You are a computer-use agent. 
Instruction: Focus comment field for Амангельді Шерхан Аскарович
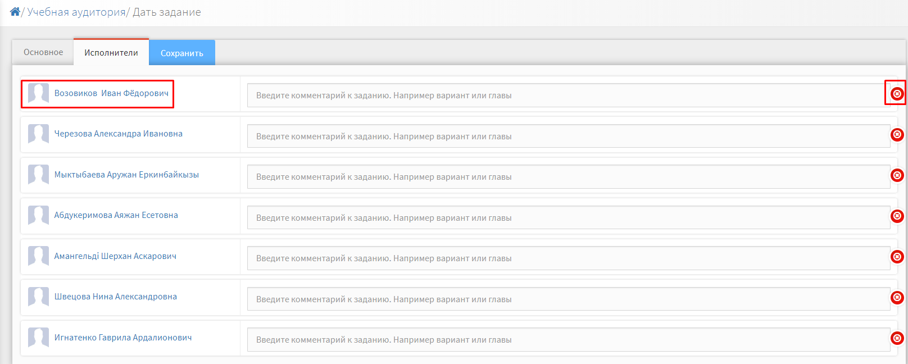pyautogui.click(x=569, y=258)
